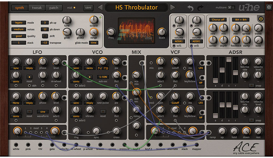Click the noise level knob in MIX
273x158 pixels.
click(x=136, y=110)
